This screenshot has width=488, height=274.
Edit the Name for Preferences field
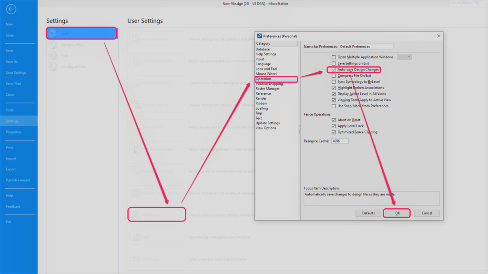click(366, 47)
